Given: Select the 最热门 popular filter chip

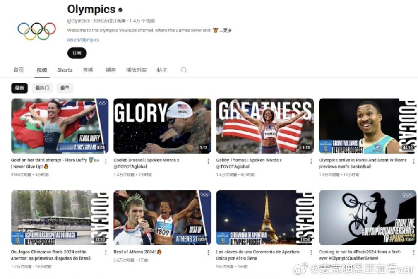Looking at the screenshot, I should pos(42,88).
